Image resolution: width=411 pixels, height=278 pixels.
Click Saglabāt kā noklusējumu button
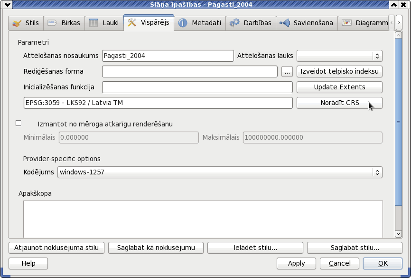(156, 248)
